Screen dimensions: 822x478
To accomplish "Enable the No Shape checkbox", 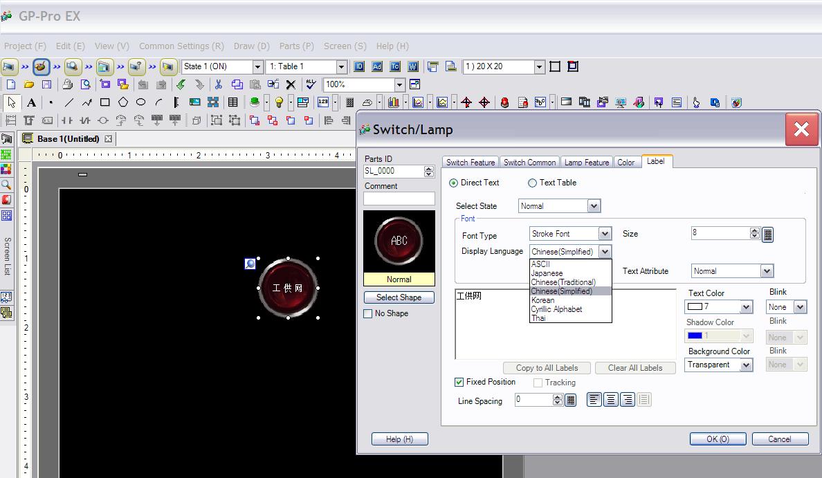I will (368, 313).
